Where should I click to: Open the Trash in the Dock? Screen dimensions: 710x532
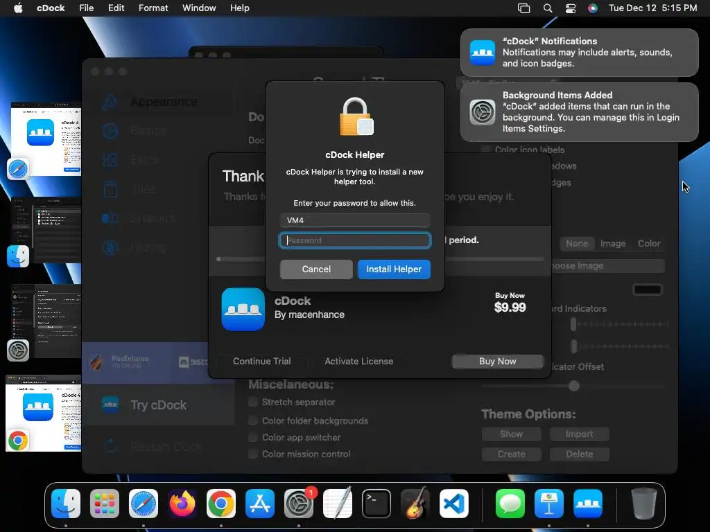(644, 504)
